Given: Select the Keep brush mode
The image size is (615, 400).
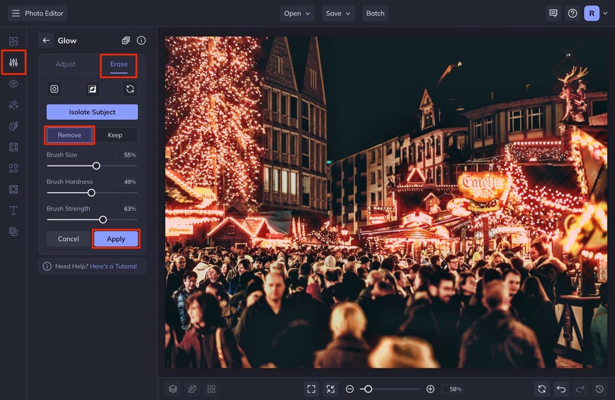Looking at the screenshot, I should (115, 135).
